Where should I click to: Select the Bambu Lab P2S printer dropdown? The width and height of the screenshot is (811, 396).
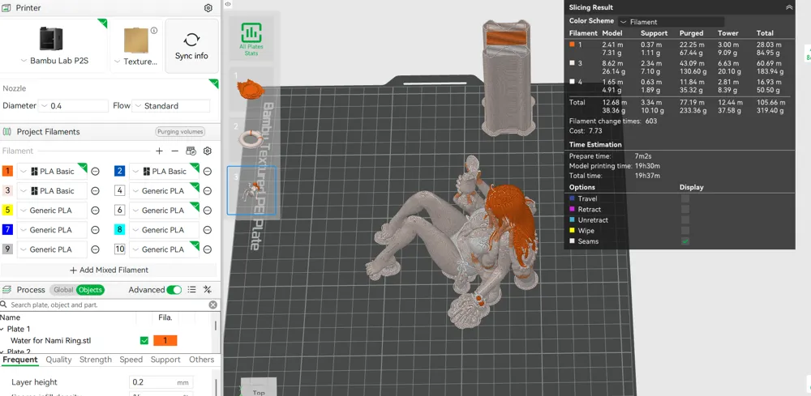pos(54,61)
